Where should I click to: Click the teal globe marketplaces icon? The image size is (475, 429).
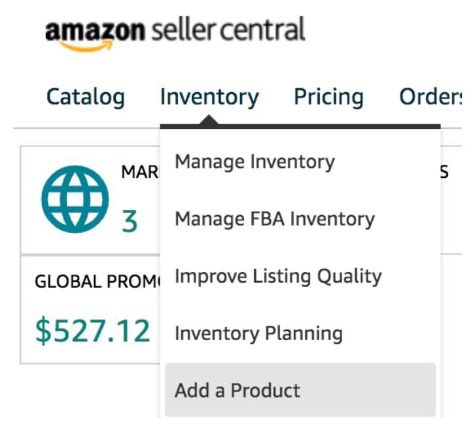(x=75, y=199)
